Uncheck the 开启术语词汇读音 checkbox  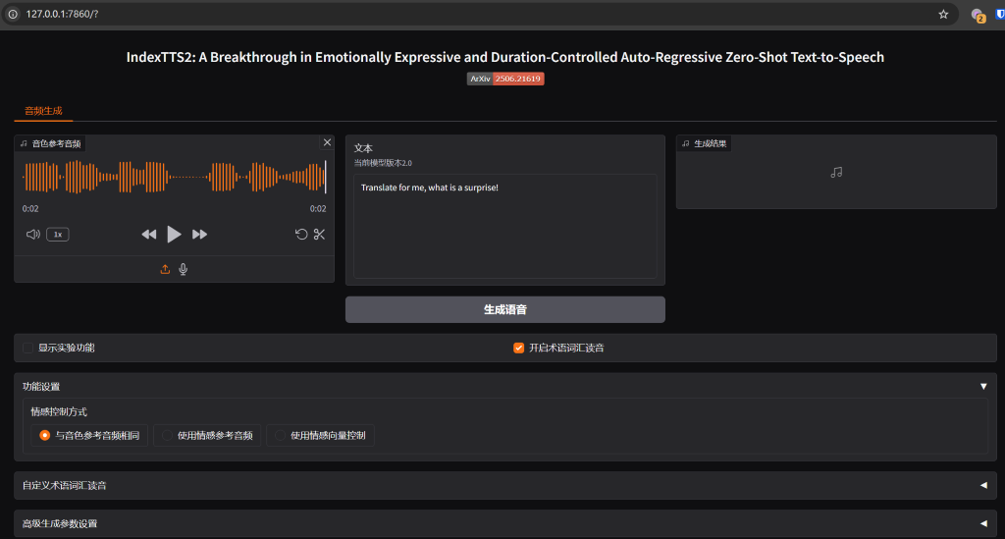pos(519,348)
